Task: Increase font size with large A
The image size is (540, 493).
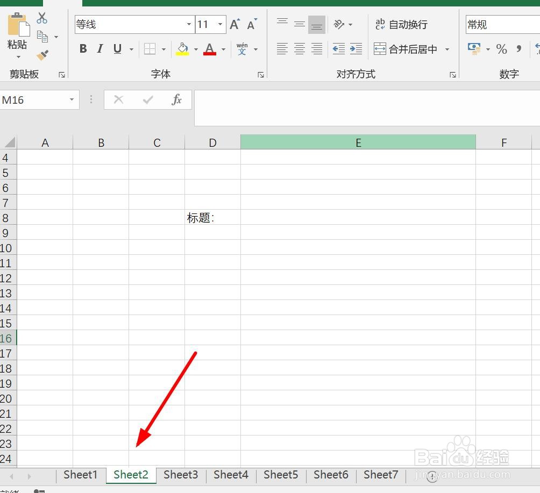Action: pos(235,24)
